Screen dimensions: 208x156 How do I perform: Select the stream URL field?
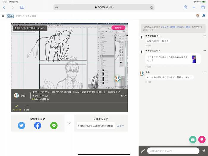96,126
